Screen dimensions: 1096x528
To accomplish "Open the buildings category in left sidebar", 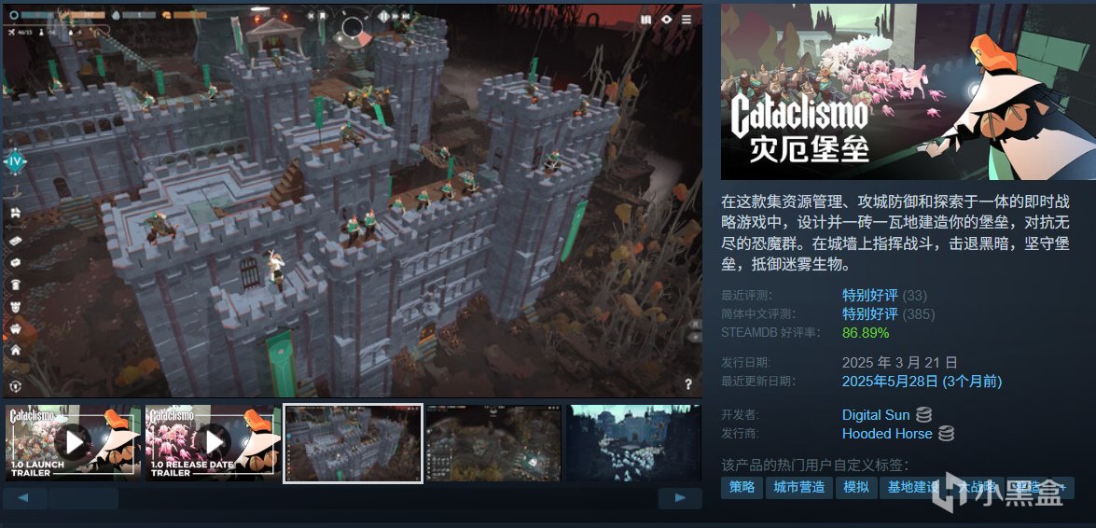I will 15,213.
